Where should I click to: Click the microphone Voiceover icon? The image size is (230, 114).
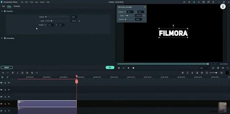tap(192, 73)
